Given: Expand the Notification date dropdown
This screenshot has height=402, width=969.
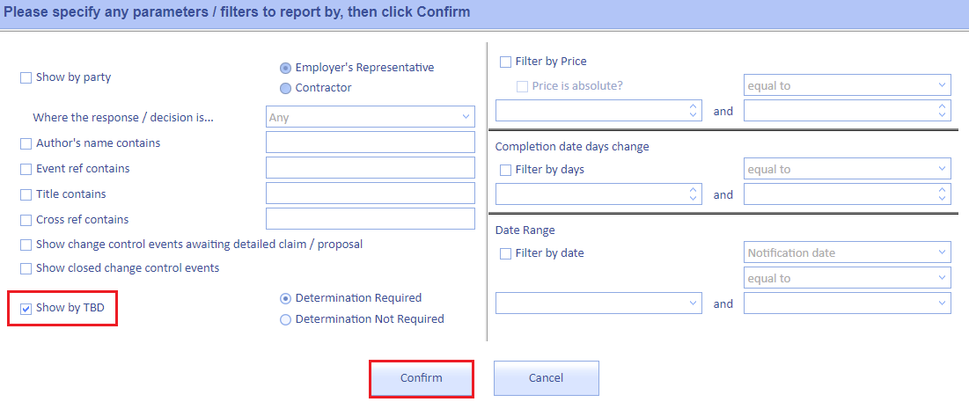Looking at the screenshot, I should [847, 253].
